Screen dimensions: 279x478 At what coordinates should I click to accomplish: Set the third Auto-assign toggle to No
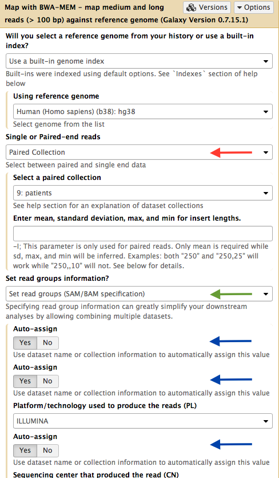click(47, 450)
